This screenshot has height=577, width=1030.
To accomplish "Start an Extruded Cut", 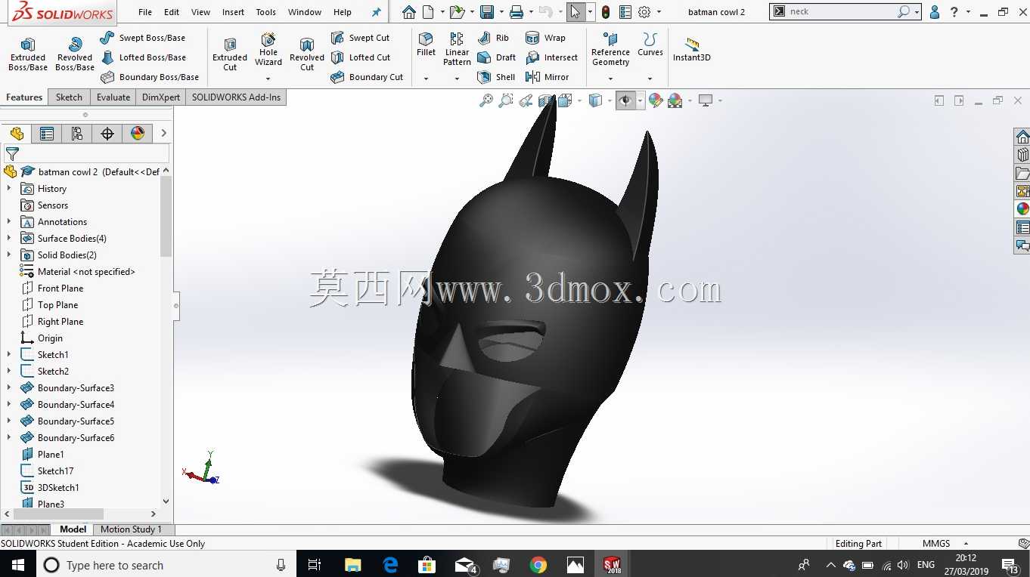I will (x=230, y=54).
